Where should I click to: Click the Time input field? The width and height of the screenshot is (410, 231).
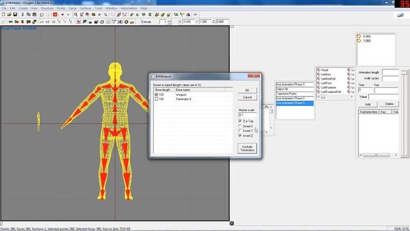coord(366,90)
